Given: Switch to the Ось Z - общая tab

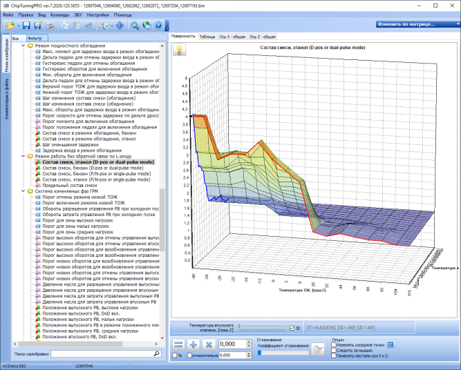Looking at the screenshot, I should click(x=262, y=37).
